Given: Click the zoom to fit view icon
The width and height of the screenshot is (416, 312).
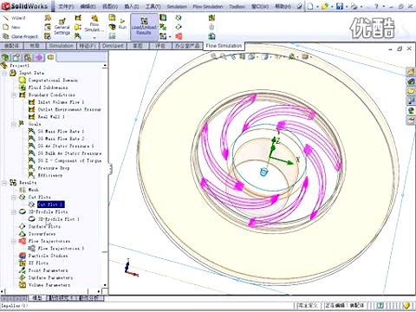Looking at the screenshot, I should (x=214, y=56).
